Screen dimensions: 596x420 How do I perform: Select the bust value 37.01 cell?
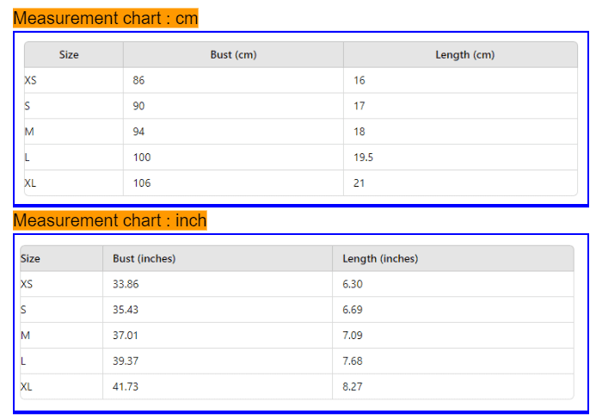coord(126,336)
